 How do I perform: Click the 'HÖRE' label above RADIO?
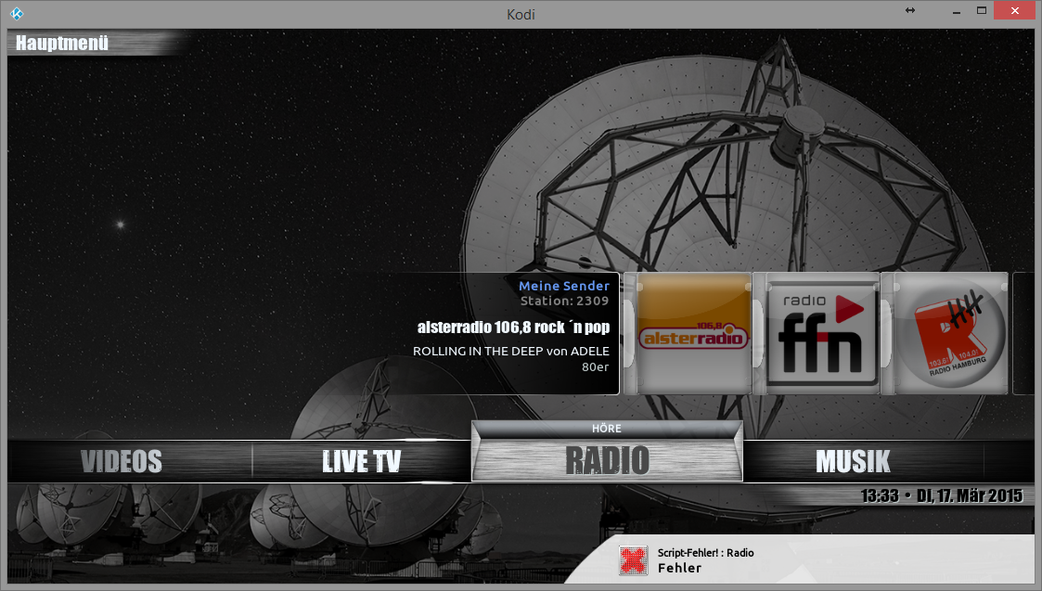(x=607, y=429)
